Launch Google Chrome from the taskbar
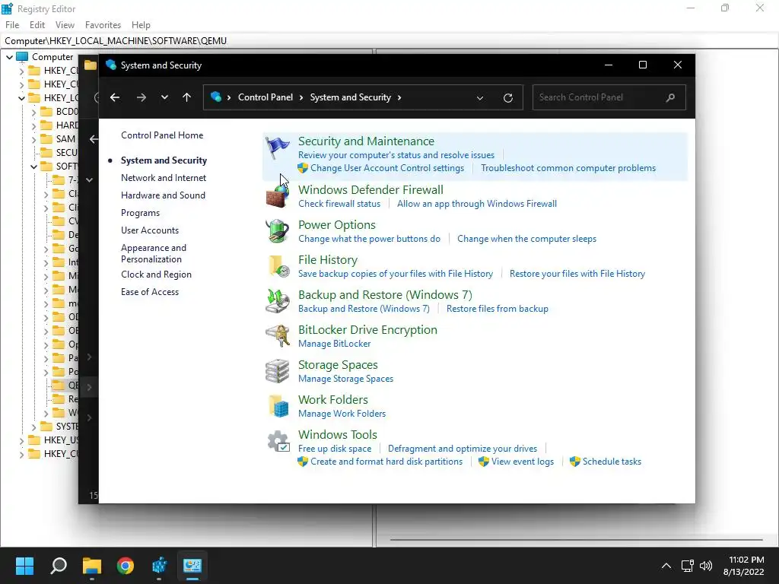The width and height of the screenshot is (779, 584). [x=126, y=565]
